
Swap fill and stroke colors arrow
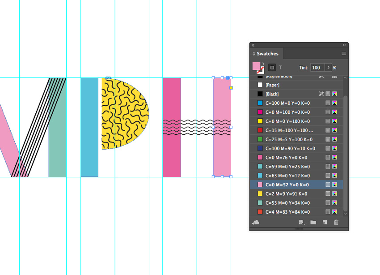tap(263, 64)
